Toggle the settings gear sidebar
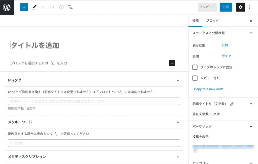The width and height of the screenshot is (258, 164). point(240,7)
